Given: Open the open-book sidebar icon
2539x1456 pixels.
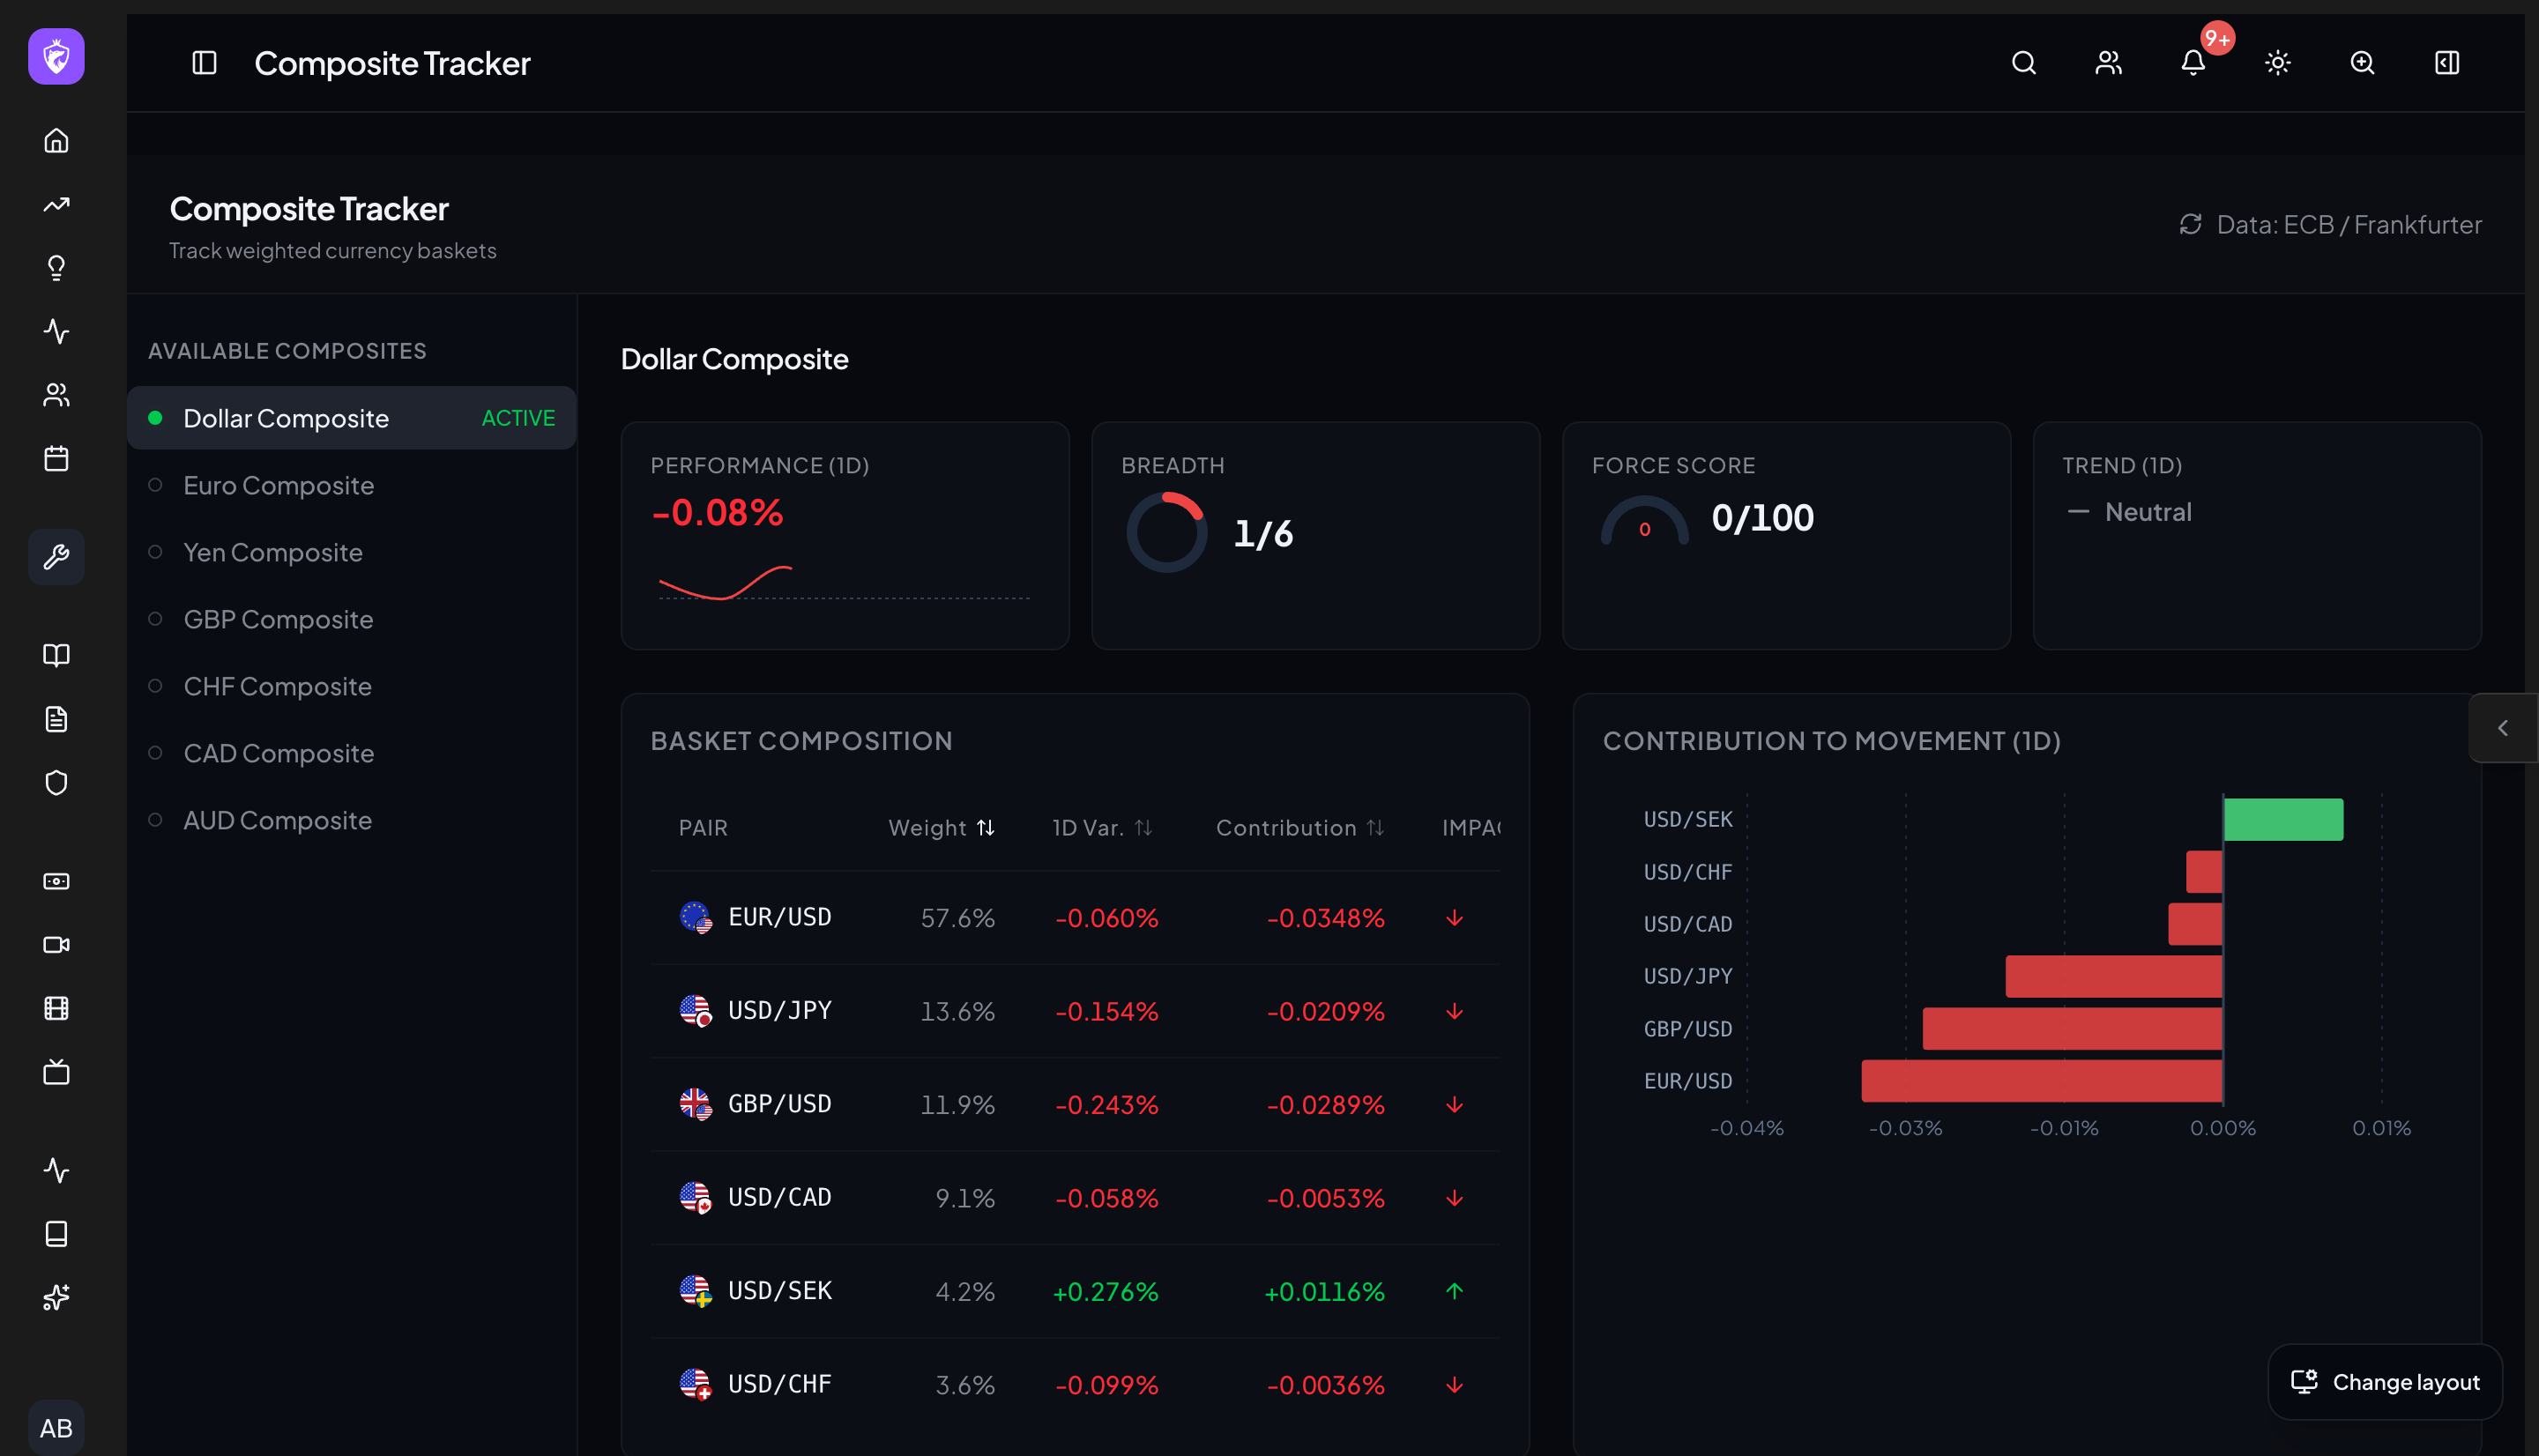Looking at the screenshot, I should click(56, 655).
